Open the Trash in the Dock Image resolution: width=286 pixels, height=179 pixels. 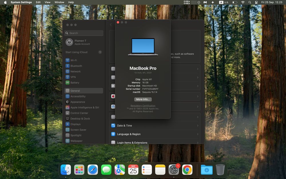220,170
